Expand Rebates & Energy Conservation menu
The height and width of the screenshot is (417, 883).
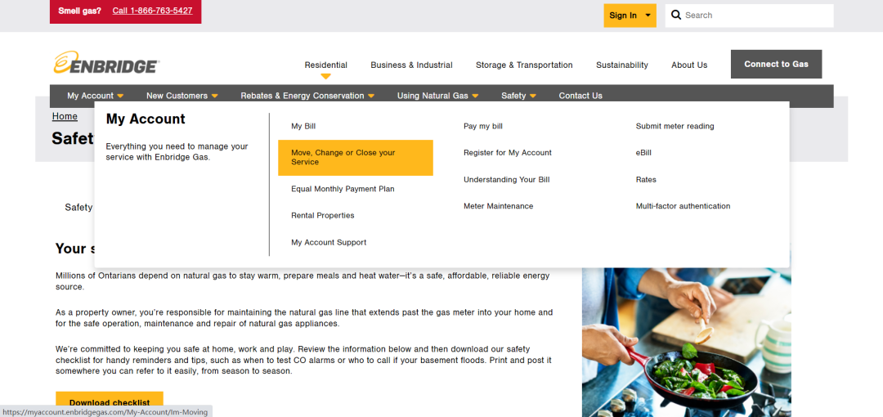[x=307, y=96]
